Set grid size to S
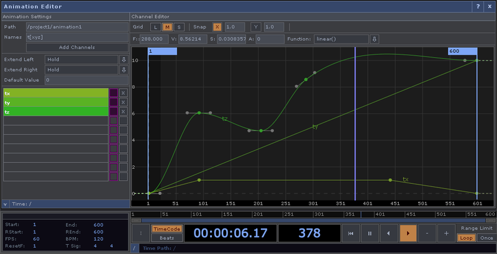Viewport: 497px width, 254px height. [x=179, y=27]
